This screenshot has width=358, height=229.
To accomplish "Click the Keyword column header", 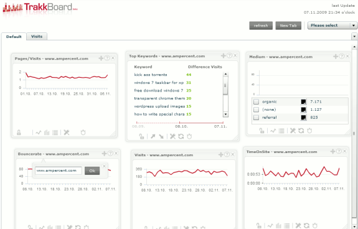I will tap(143, 67).
